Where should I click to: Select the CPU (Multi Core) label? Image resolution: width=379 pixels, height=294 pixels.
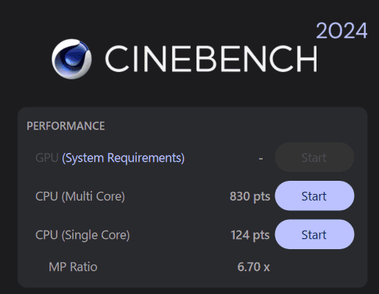click(80, 196)
